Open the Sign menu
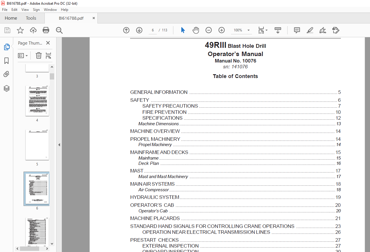The image size is (370, 252). click(36, 10)
